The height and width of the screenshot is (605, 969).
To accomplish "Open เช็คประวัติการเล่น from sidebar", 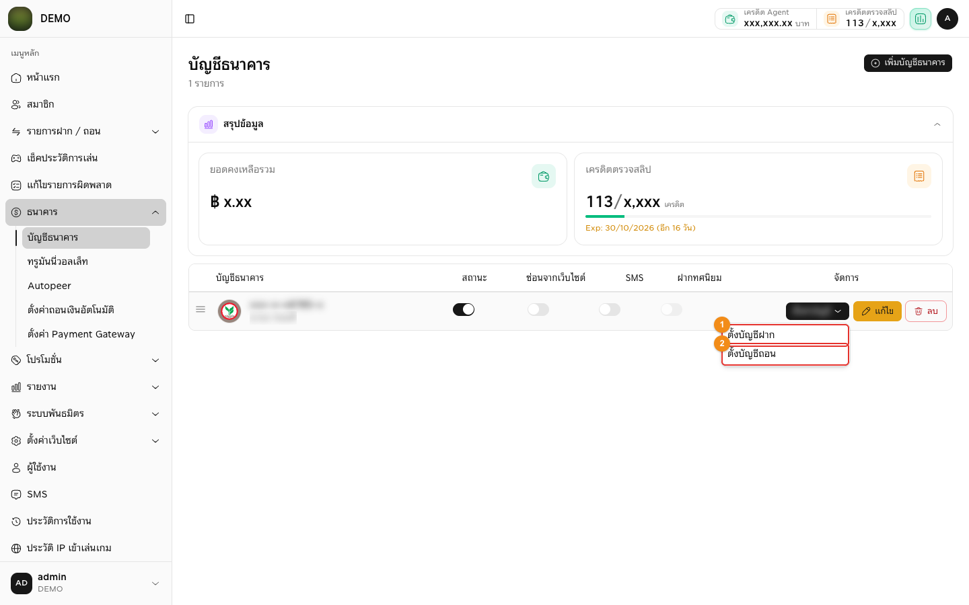I will coord(85,159).
